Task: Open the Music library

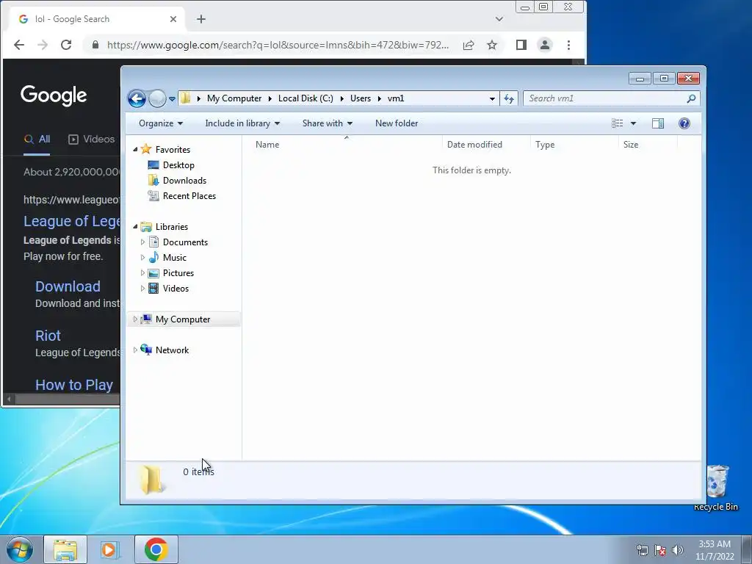Action: coord(175,258)
